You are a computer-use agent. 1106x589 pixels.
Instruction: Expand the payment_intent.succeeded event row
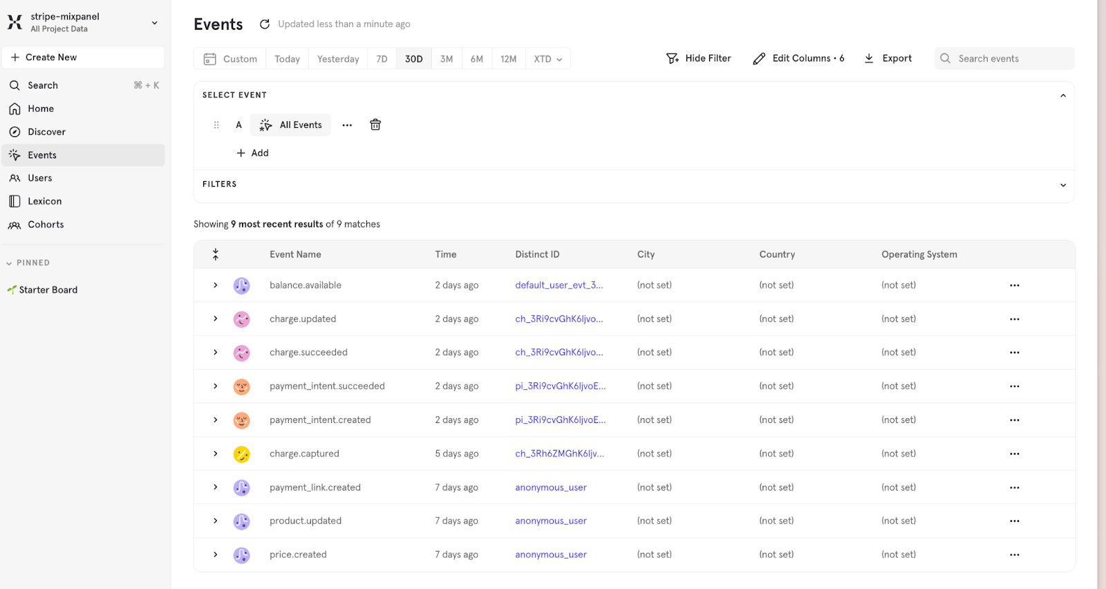pos(216,386)
